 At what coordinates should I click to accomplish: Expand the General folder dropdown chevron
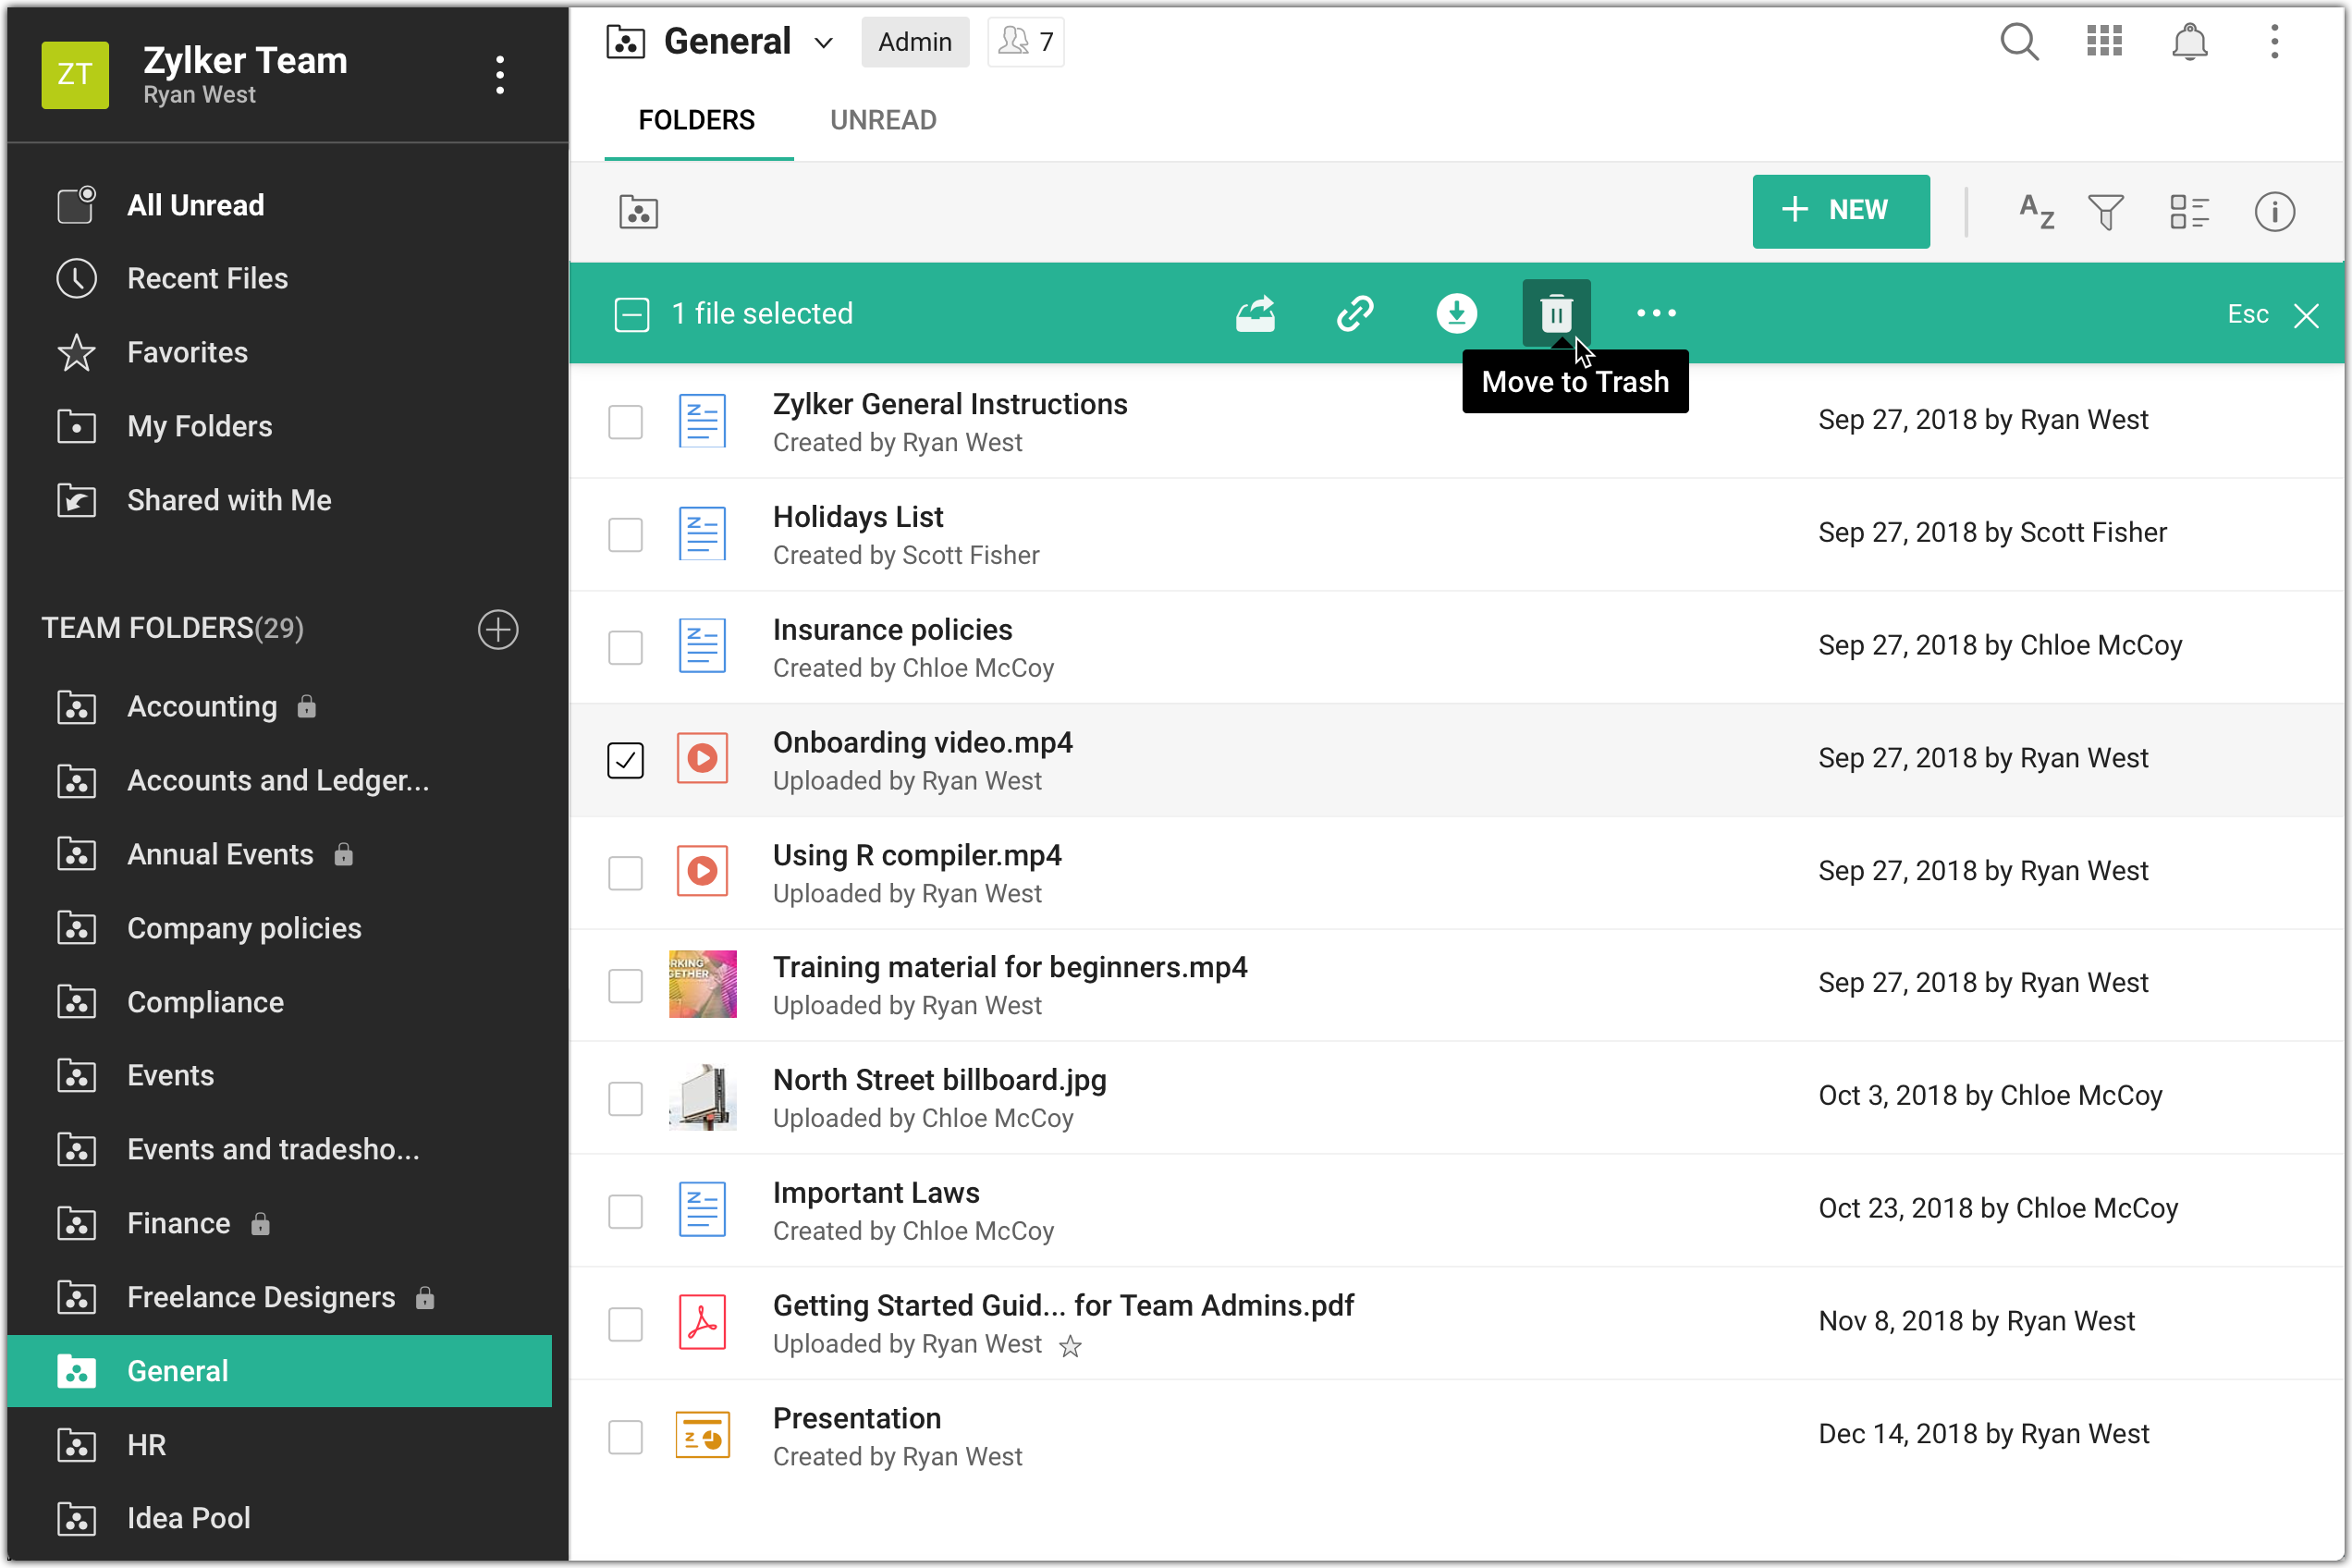click(824, 43)
